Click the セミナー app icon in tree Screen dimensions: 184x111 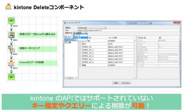click(66, 37)
